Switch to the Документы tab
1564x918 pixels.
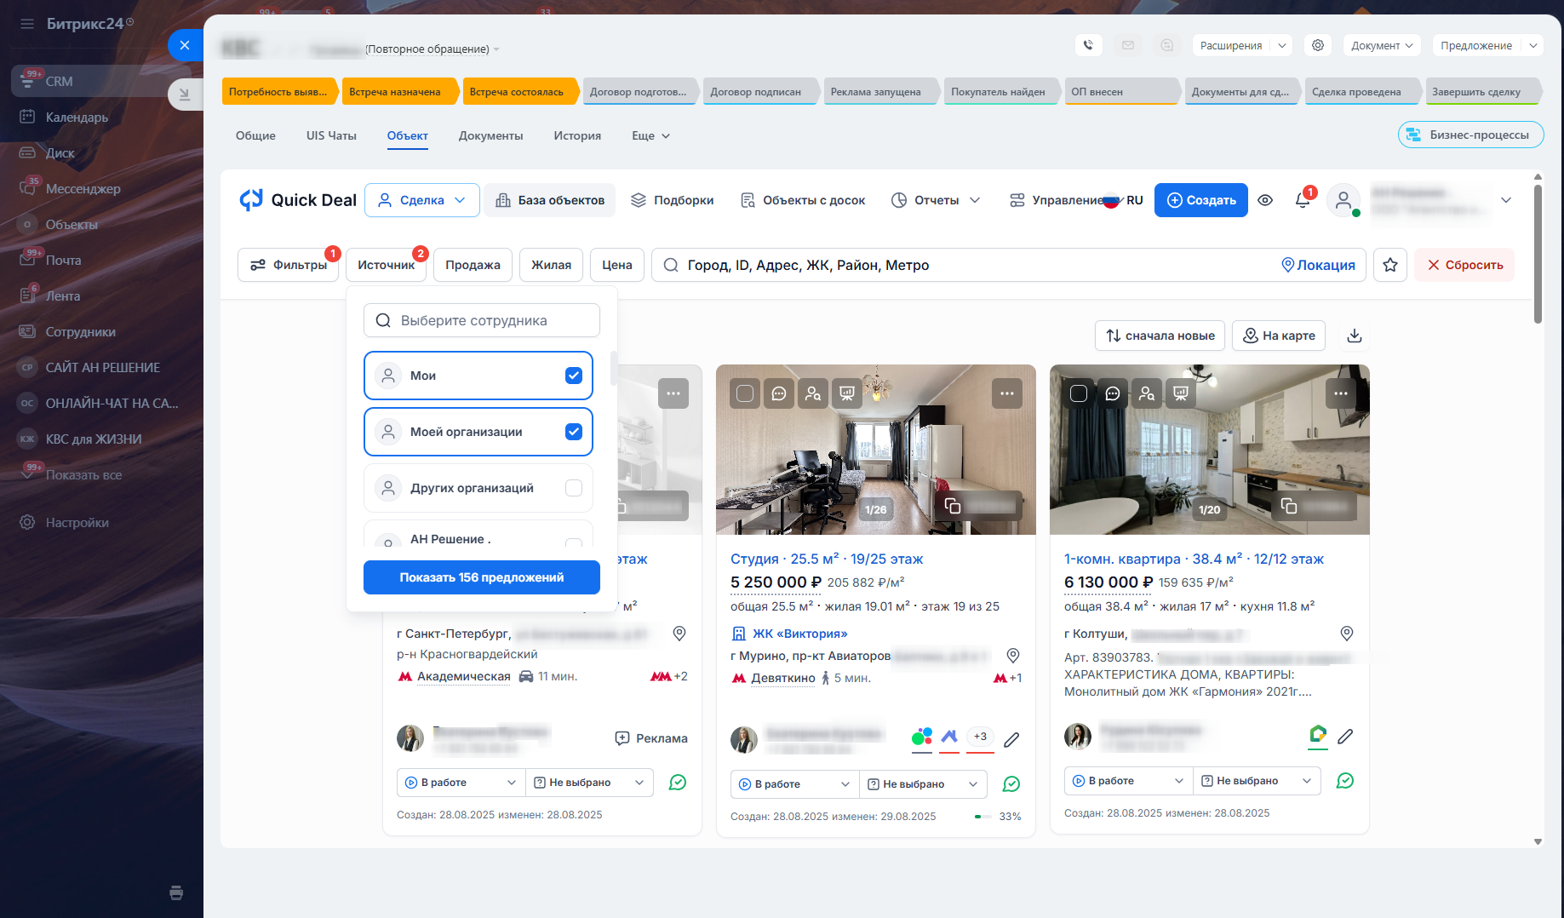490,135
